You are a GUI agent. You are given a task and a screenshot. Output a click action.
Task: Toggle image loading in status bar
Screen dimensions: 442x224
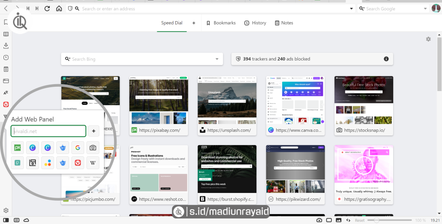[338, 220]
